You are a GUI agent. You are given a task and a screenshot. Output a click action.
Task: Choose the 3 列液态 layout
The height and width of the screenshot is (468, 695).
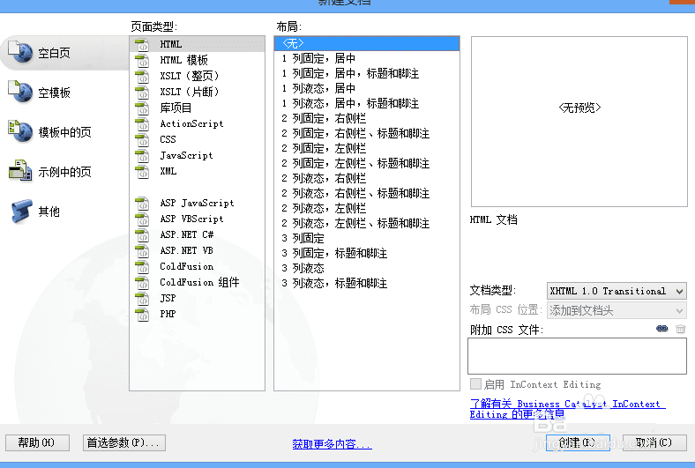click(x=303, y=268)
